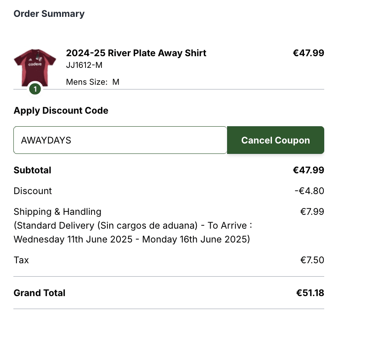
Task: Click the Grand Total label
Action: (39, 293)
